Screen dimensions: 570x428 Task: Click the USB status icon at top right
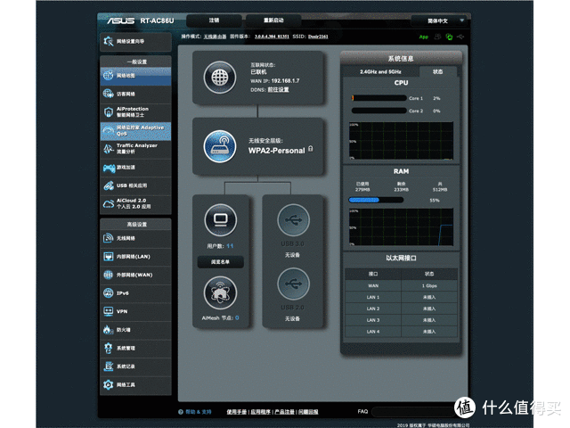tap(460, 37)
